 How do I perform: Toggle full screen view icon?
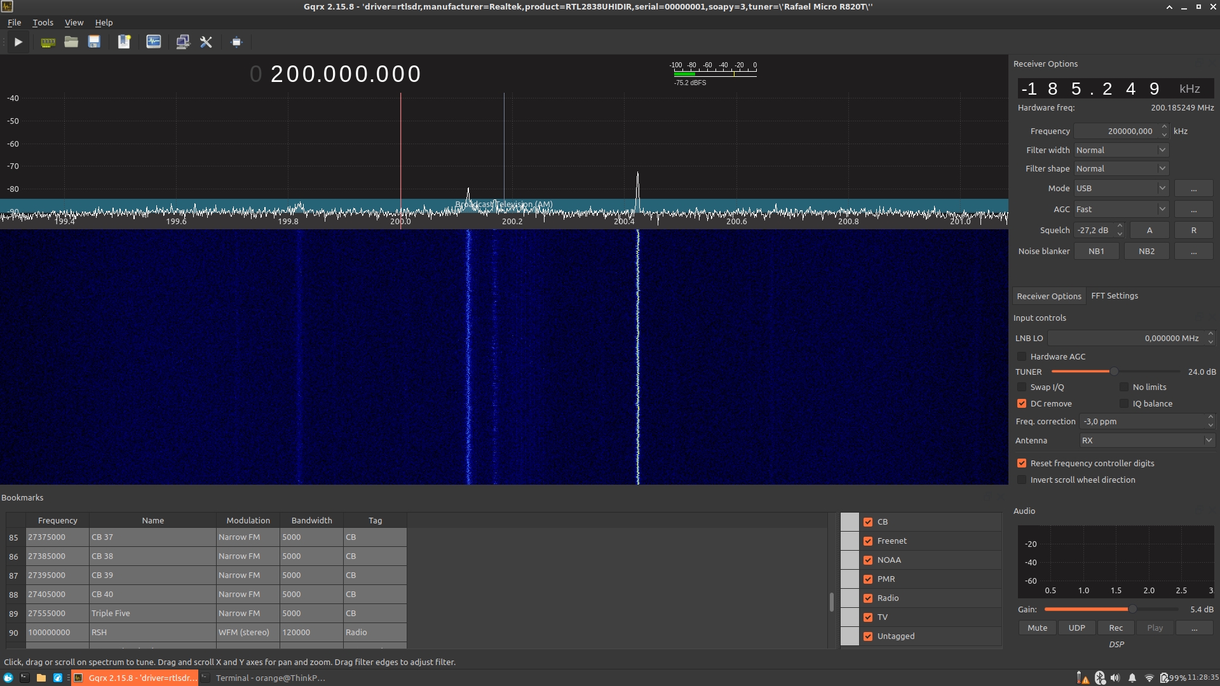[x=236, y=42]
